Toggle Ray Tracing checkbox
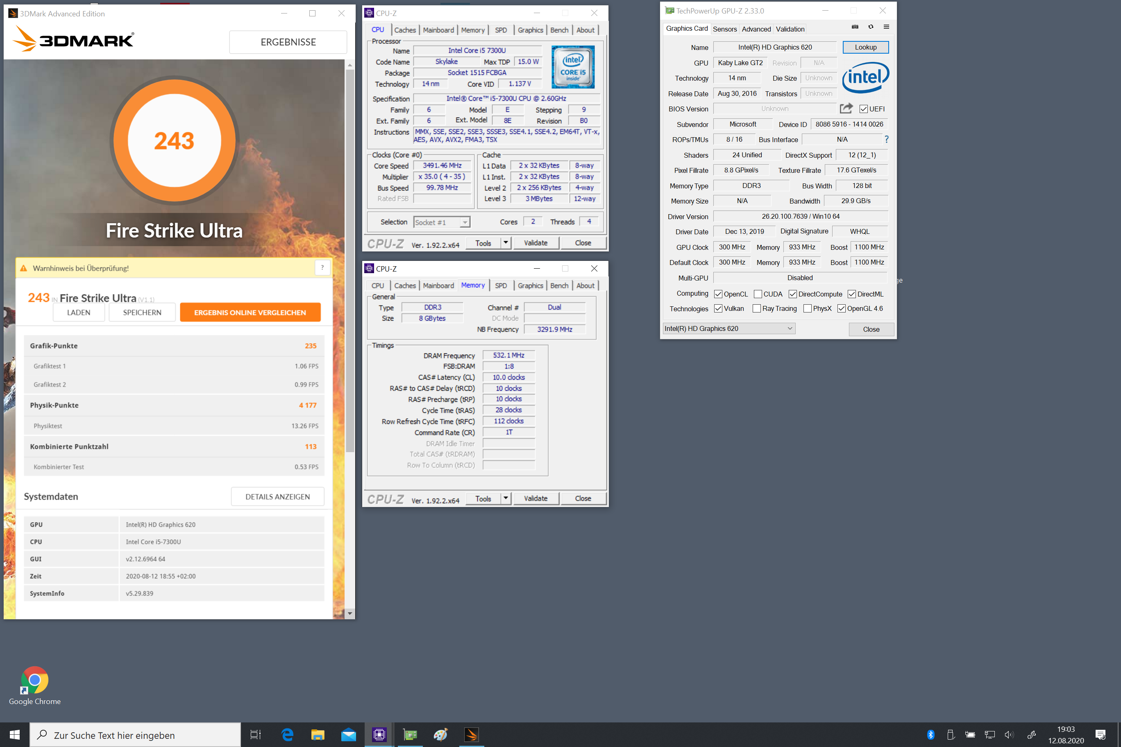This screenshot has width=1121, height=747. 756,308
